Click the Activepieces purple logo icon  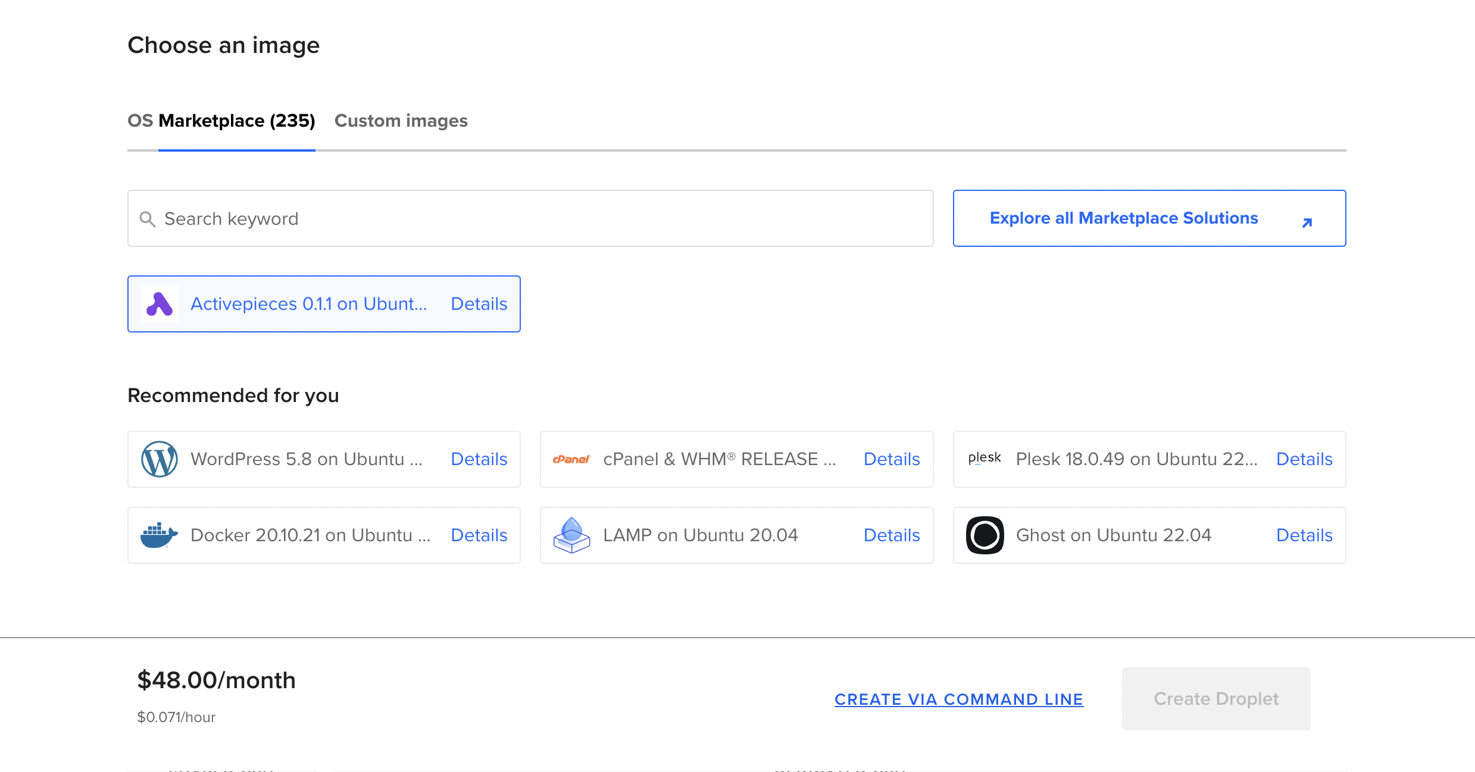pyautogui.click(x=160, y=304)
